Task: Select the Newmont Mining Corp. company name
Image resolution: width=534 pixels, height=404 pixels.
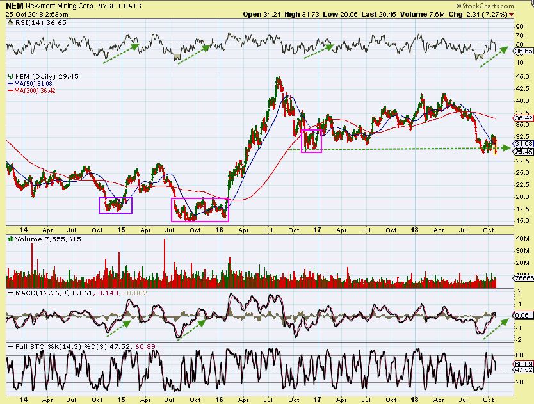Action: click(60, 6)
